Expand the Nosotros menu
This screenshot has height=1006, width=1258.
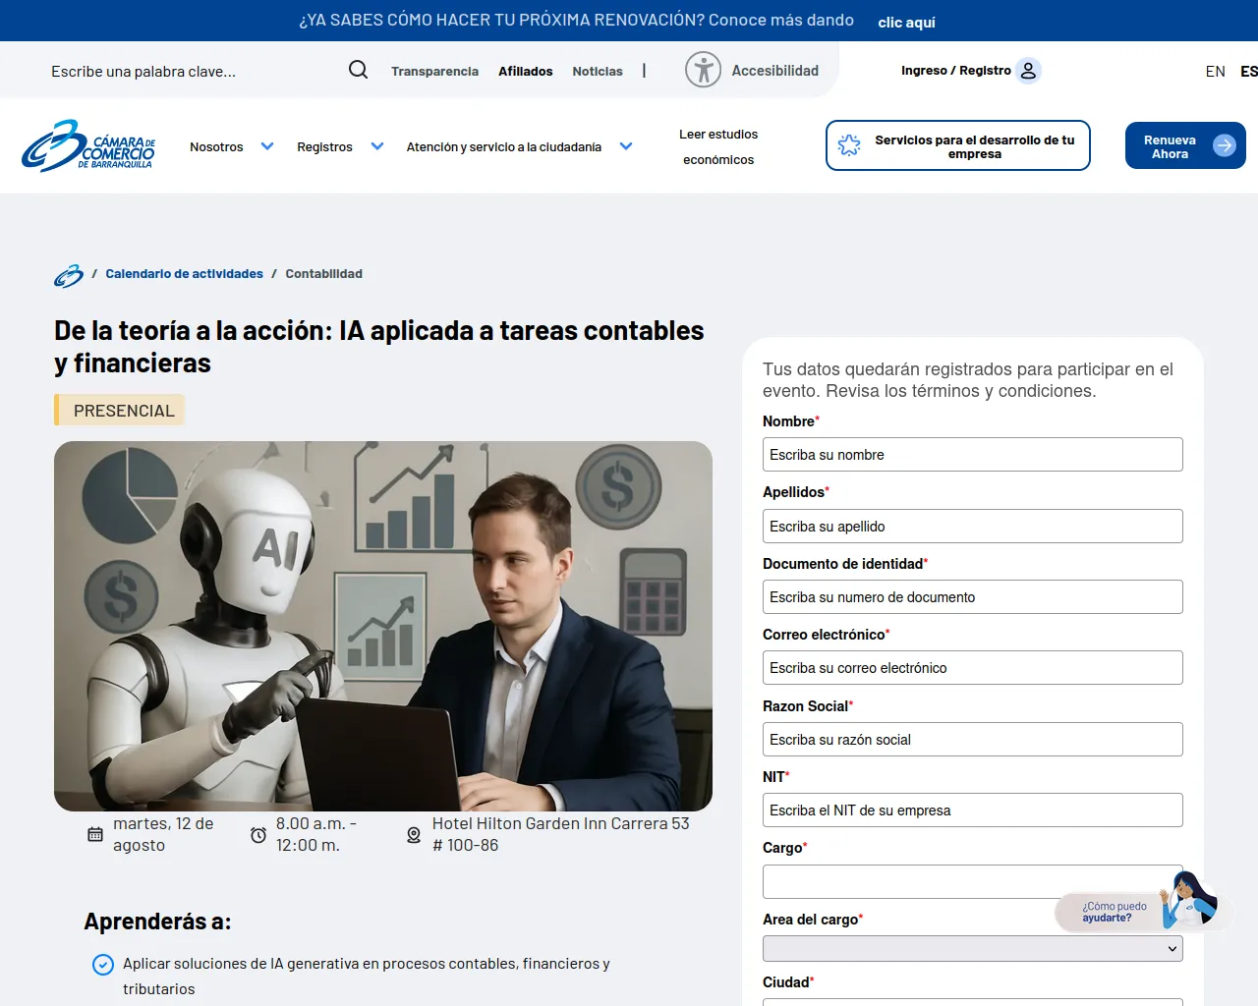(x=232, y=146)
